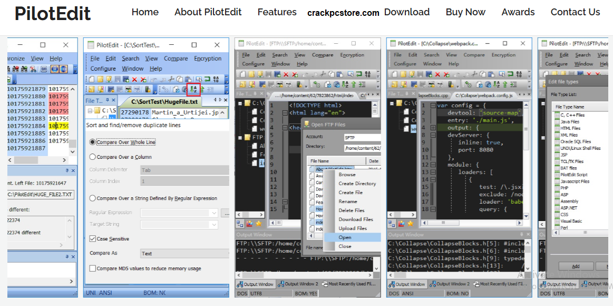The height and width of the screenshot is (306, 613).
Task: Click the indent lines icon in FTP window toolbar
Action: 362,84
